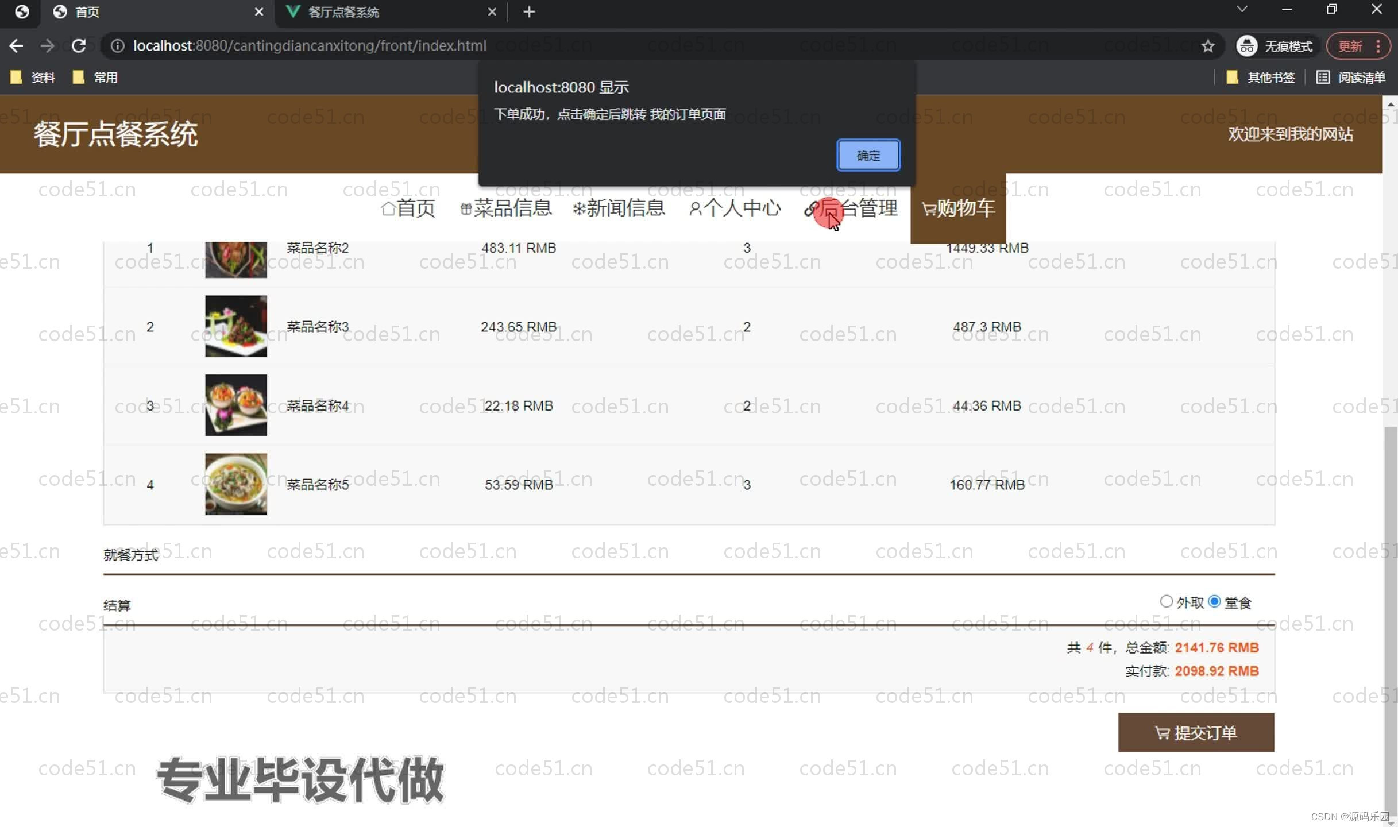
Task: Toggle the bookmark star in address bar
Action: [x=1208, y=46]
